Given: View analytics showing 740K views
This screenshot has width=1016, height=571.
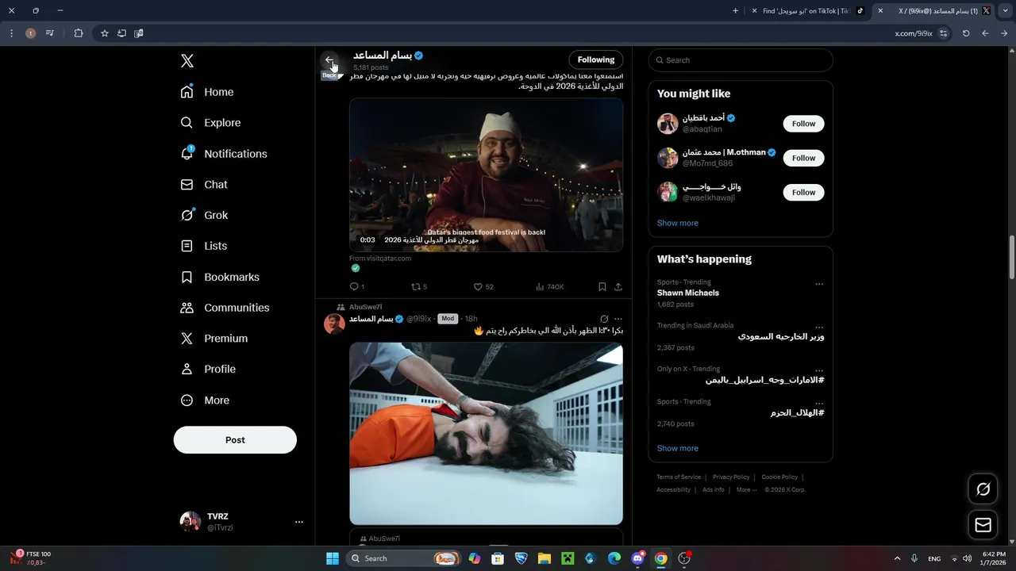Looking at the screenshot, I should point(550,287).
